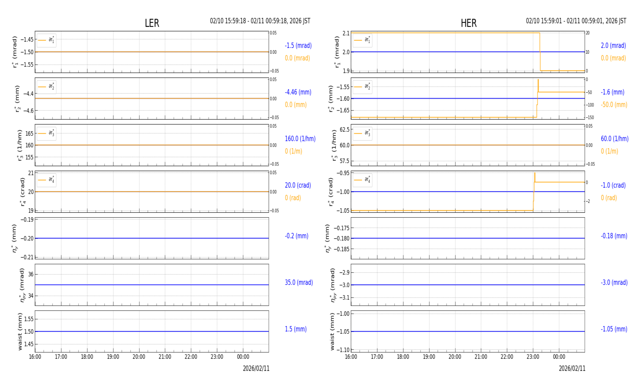Click the HER "r1* (mrad)" axis label
Viewport: 632px width, 387px height.
pos(337,52)
